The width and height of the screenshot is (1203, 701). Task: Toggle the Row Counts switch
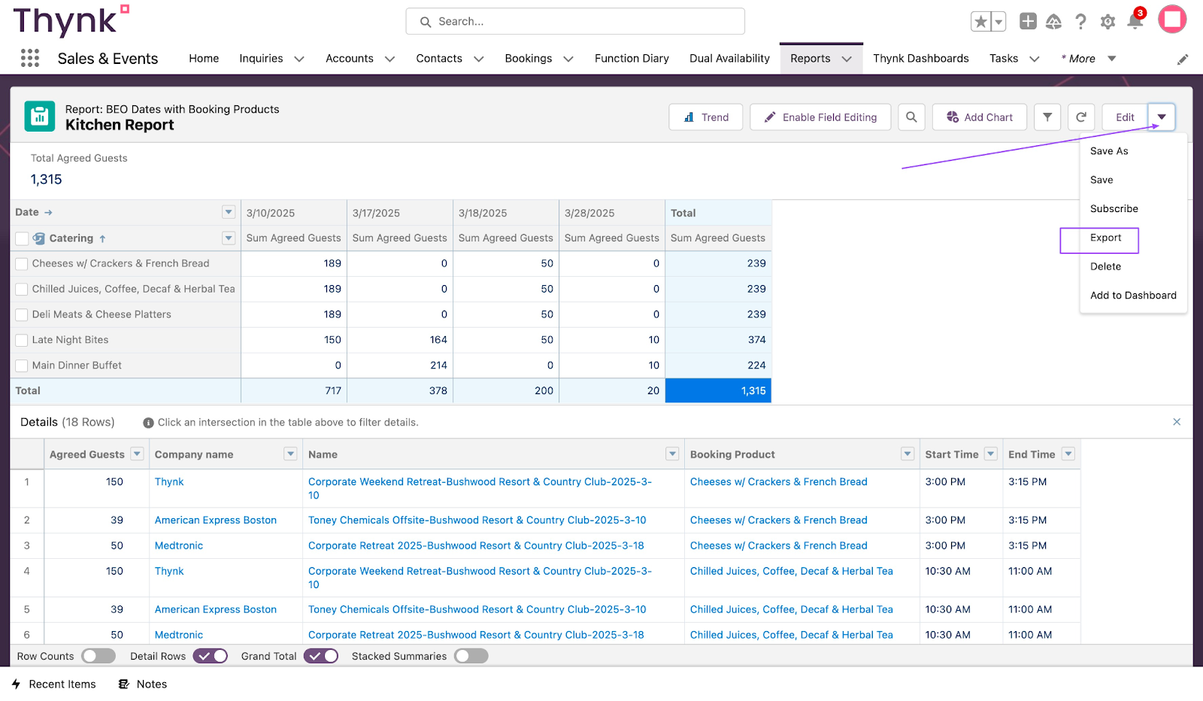tap(98, 656)
